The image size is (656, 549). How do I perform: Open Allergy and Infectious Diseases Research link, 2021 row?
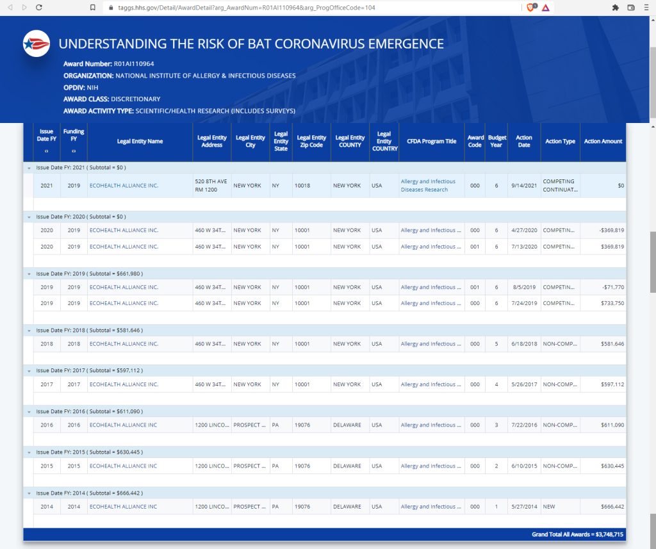[x=428, y=185]
